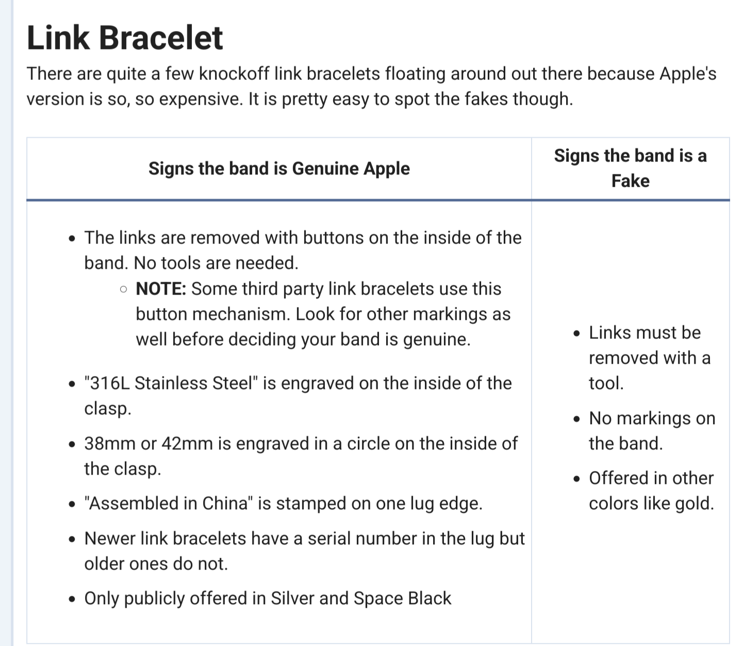Click the bold "NOTE:" label
The image size is (743, 646).
161,288
